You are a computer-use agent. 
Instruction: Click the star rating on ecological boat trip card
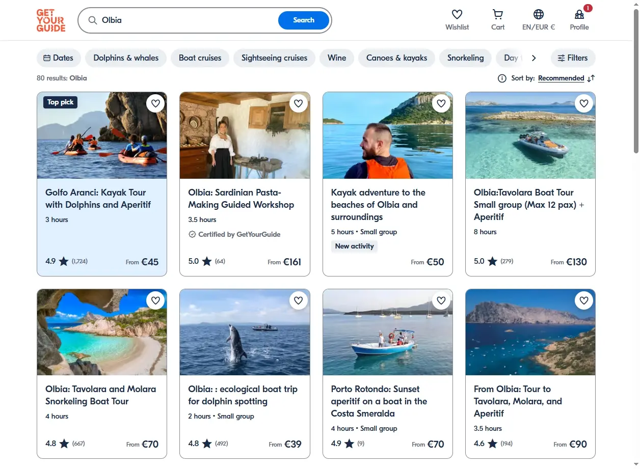(207, 444)
